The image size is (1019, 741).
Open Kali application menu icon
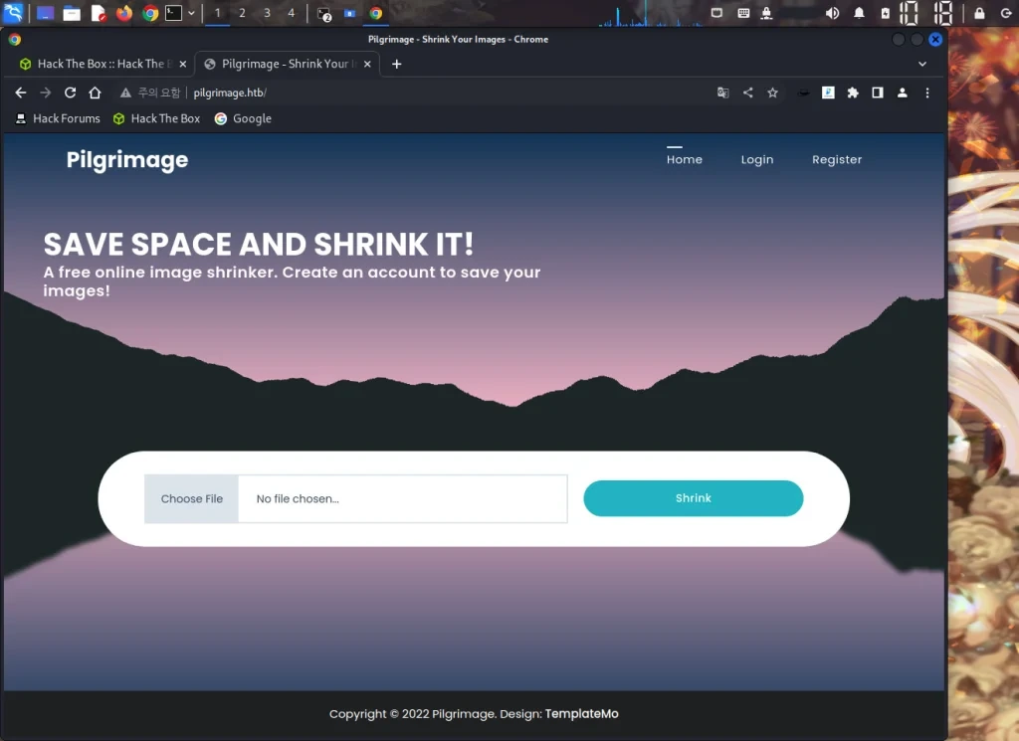[14, 13]
